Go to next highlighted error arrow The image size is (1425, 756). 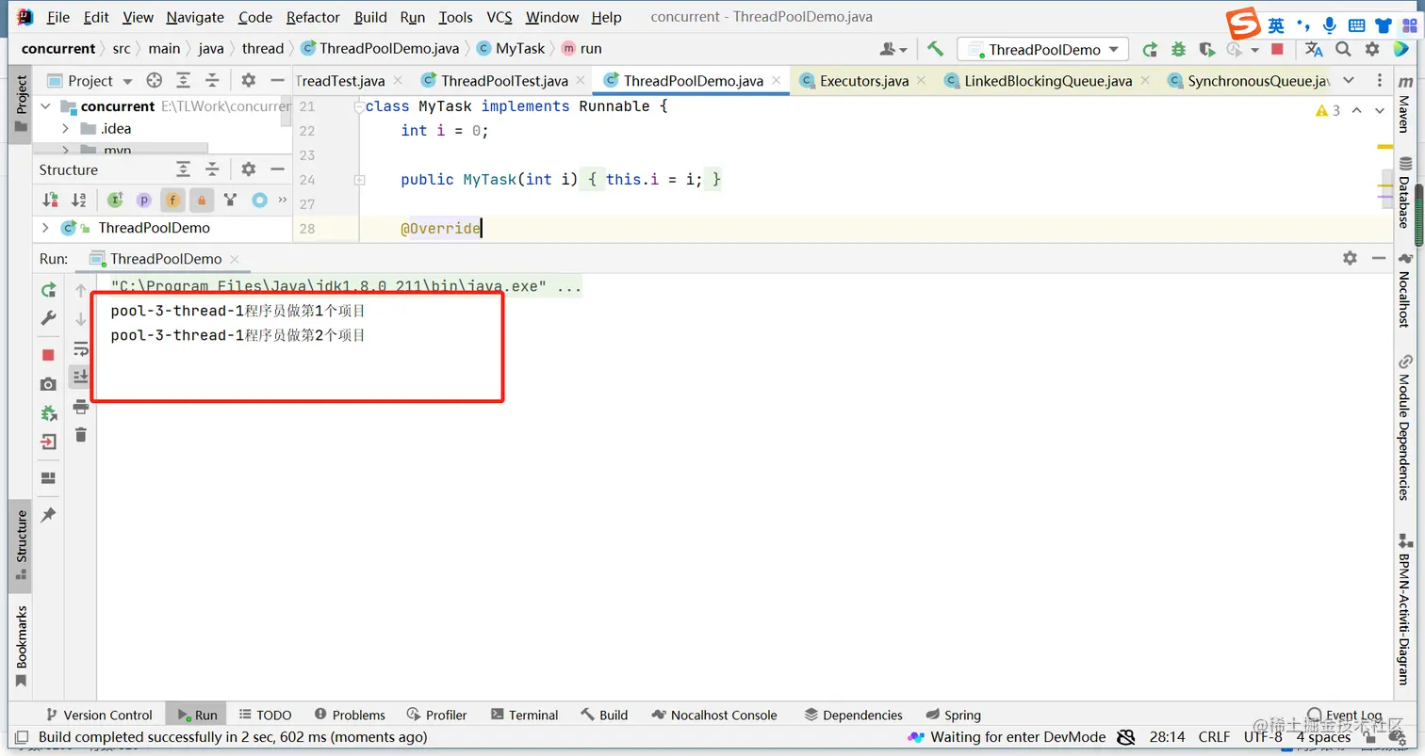click(x=1379, y=110)
